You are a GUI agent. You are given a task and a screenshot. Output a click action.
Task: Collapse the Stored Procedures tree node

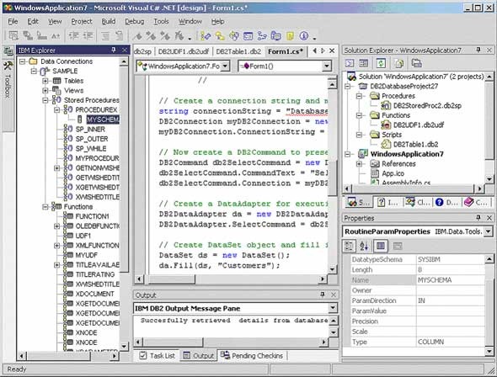[x=45, y=100]
